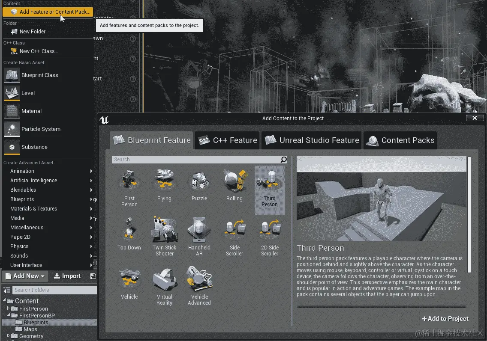Click the search magnifier icon
Viewport: 487px width, 341px height.
click(x=283, y=159)
